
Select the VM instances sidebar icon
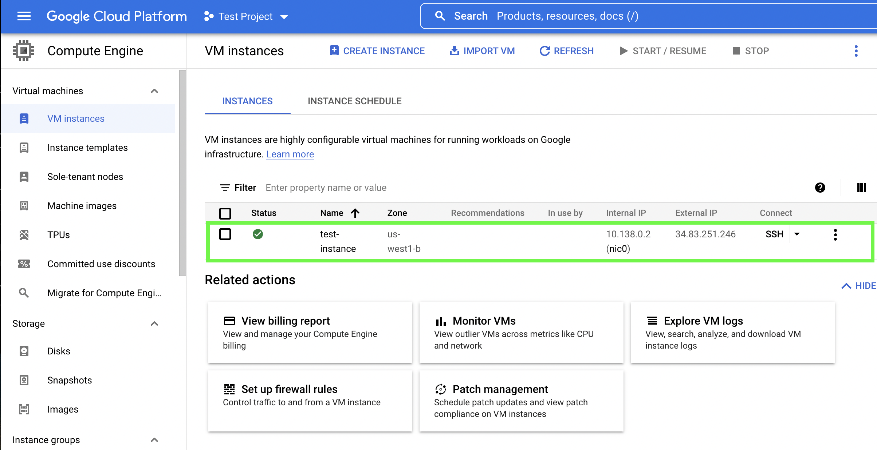[24, 118]
